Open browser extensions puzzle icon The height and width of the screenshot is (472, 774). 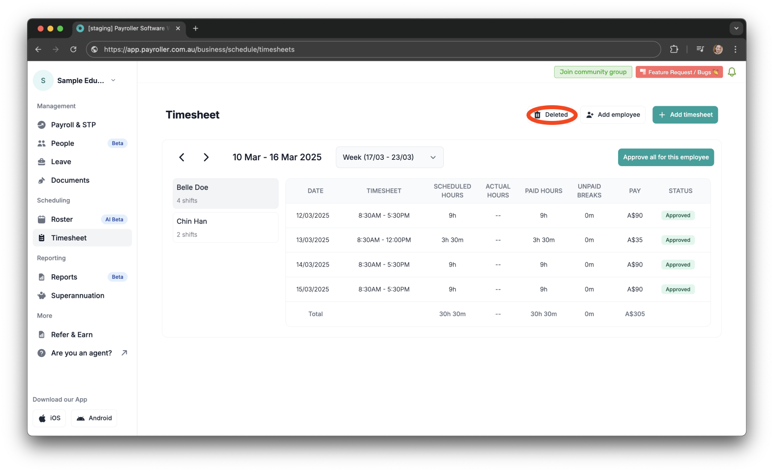tap(674, 49)
